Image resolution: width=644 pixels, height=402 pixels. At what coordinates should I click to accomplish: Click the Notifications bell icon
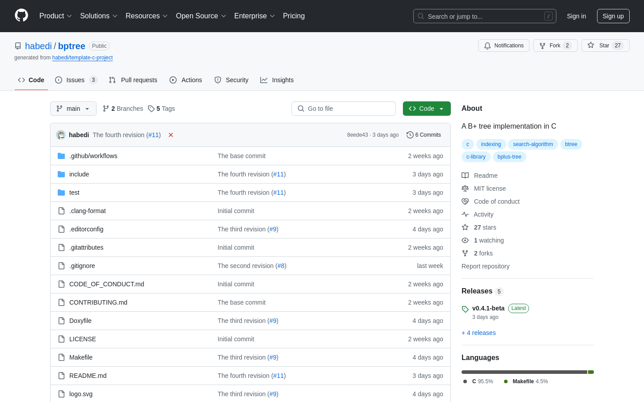click(487, 46)
